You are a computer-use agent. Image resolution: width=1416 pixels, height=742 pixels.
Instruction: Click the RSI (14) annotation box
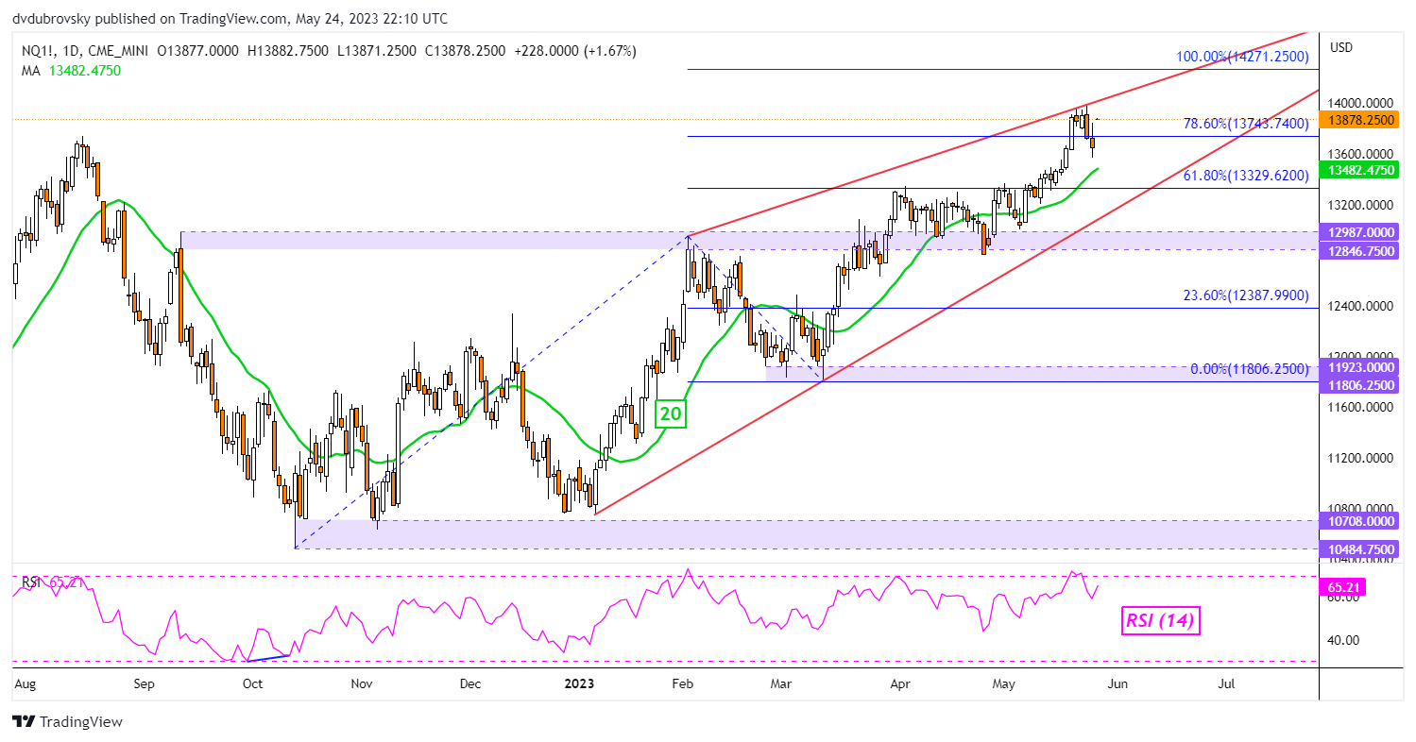[1161, 620]
